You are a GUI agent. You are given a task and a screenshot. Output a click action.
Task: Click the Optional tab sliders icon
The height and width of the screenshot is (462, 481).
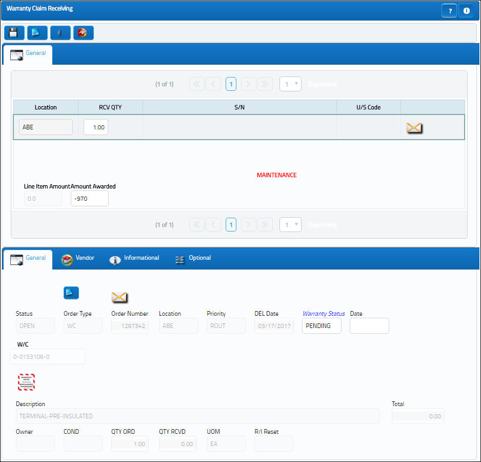(180, 260)
